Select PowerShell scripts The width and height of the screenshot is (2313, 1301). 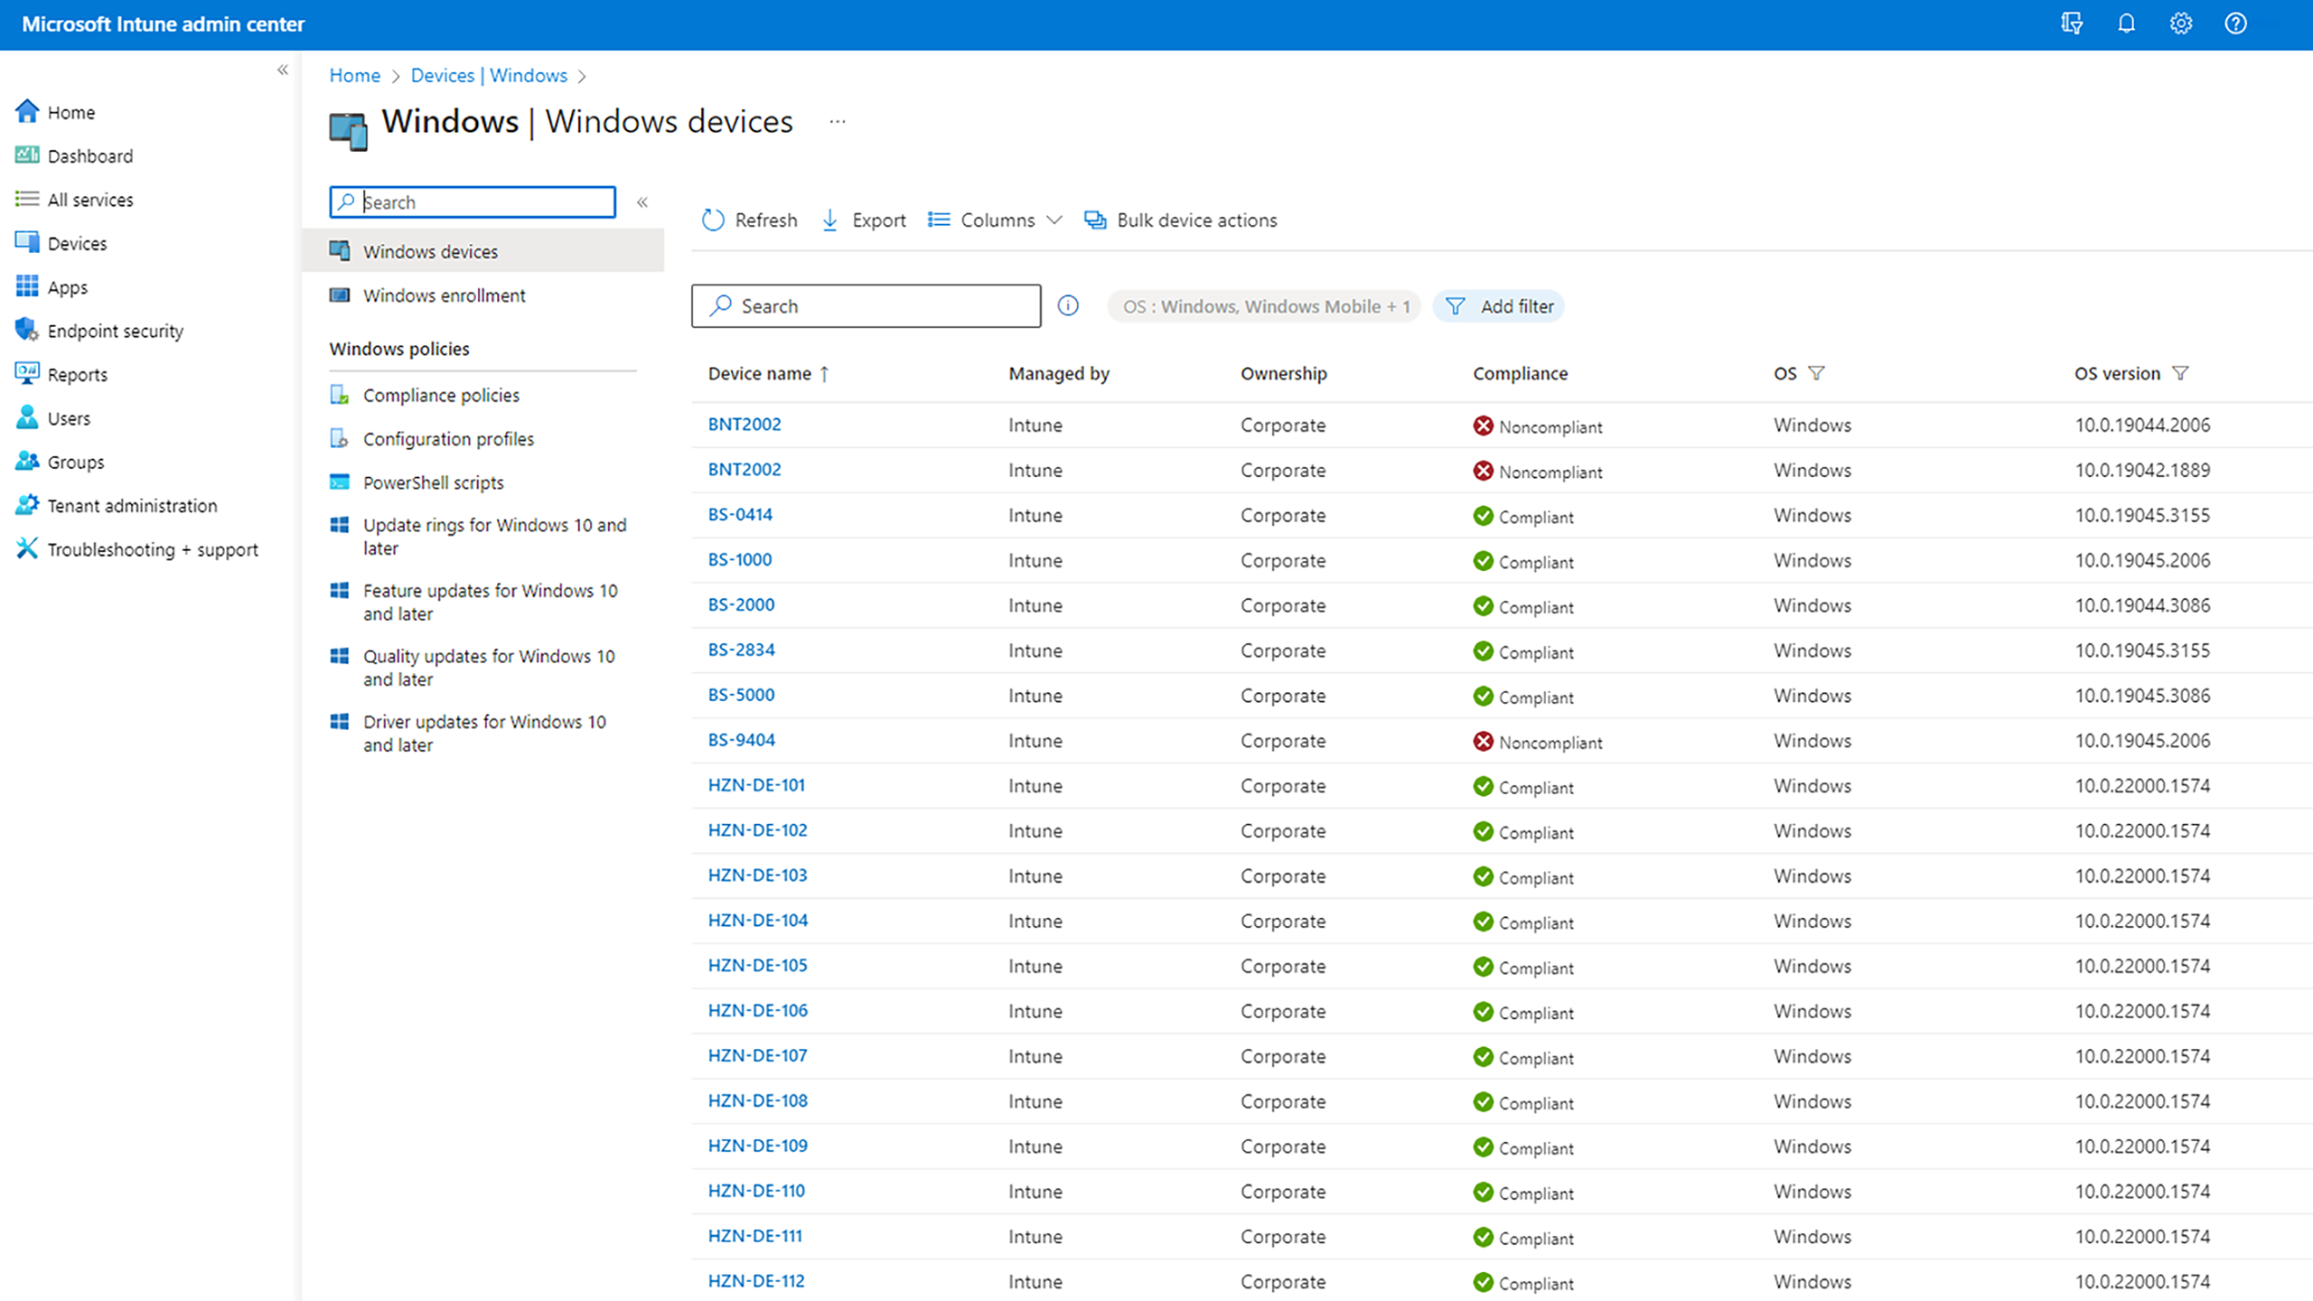tap(433, 482)
